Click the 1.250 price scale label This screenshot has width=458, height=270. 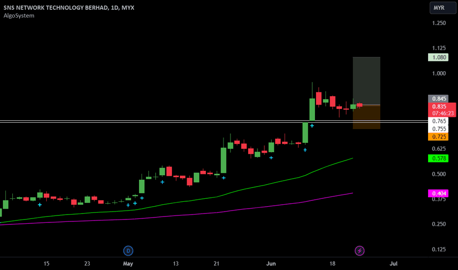pos(439,23)
